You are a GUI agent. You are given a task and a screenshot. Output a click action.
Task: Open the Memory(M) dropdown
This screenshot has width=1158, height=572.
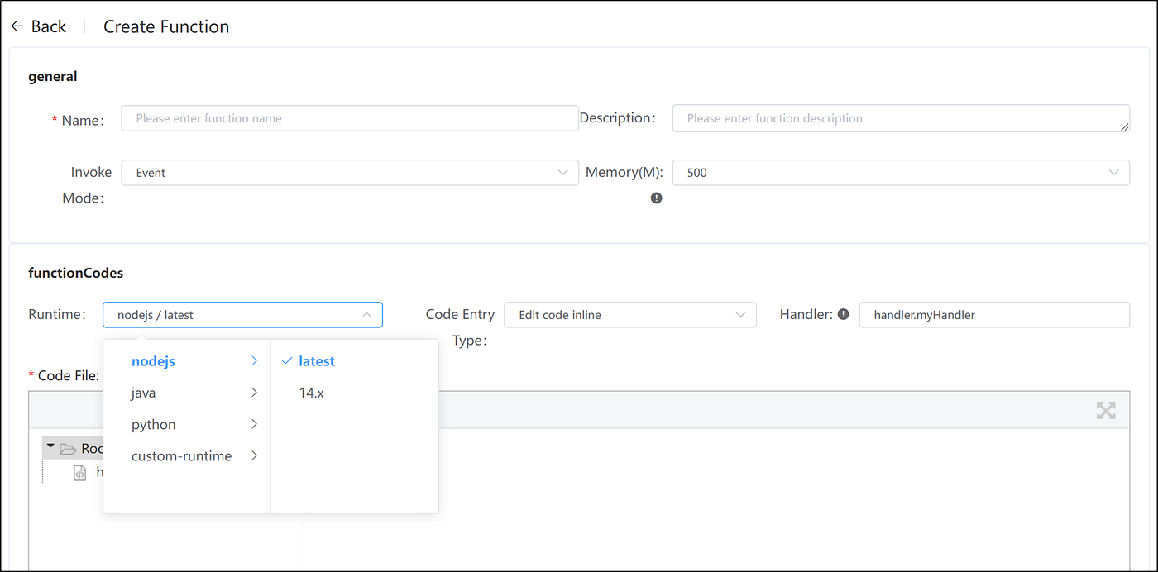coord(900,173)
